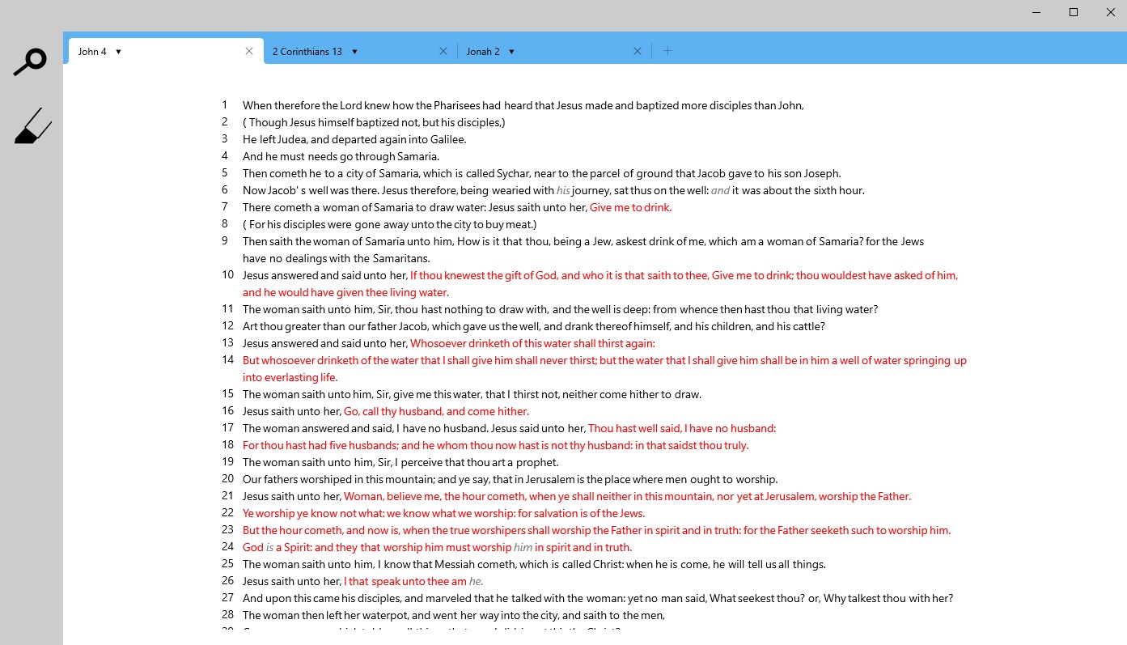The width and height of the screenshot is (1127, 645).
Task: Click the plus icon to open new tab
Action: pyautogui.click(x=667, y=50)
